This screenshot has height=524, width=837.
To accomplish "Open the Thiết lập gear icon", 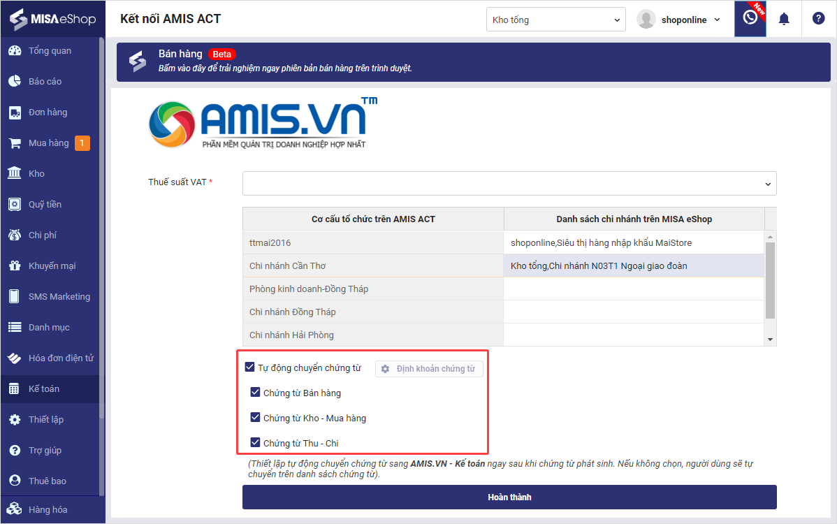I will click(15, 419).
